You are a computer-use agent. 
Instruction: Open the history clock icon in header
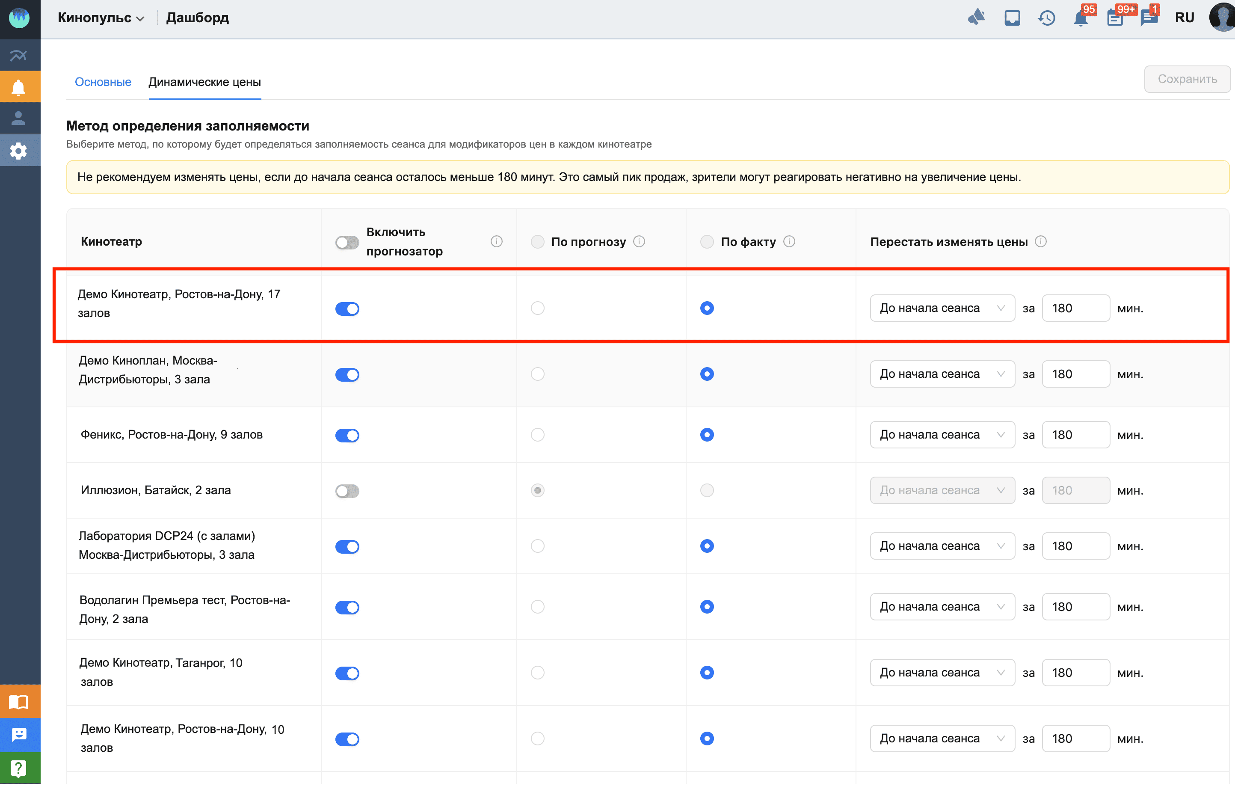pos(1046,18)
